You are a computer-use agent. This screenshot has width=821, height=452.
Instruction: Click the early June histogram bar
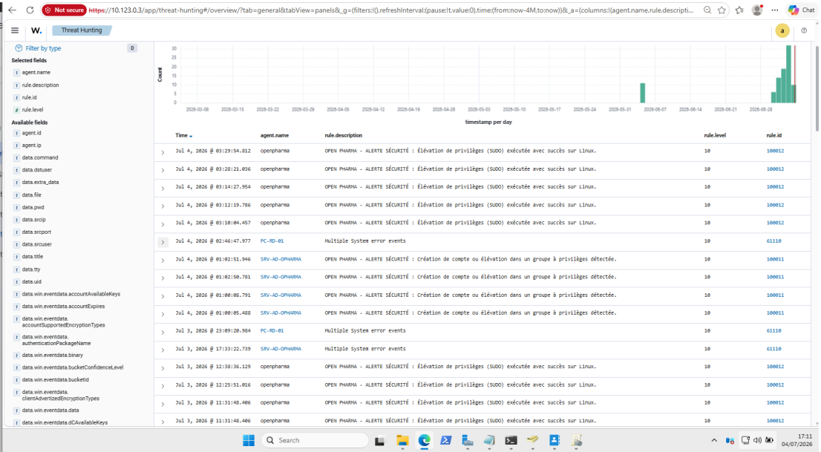[x=642, y=94]
